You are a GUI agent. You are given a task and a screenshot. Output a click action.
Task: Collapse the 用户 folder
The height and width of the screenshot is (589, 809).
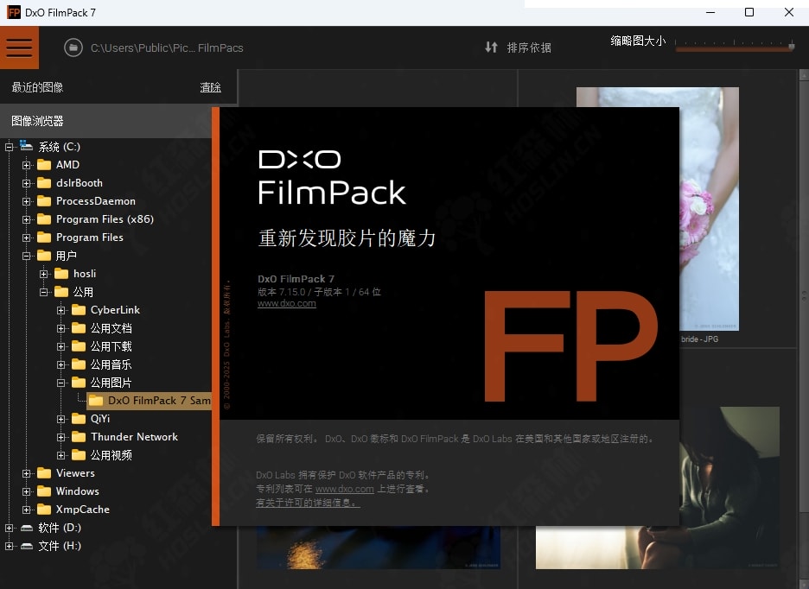coord(26,256)
